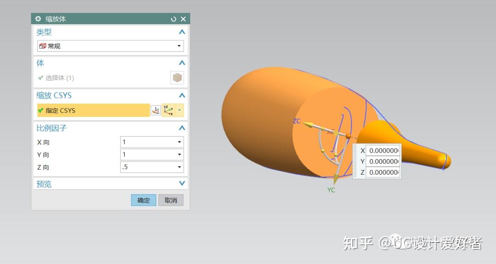
Task: Click the X 向 scale input field
Action: [148, 142]
